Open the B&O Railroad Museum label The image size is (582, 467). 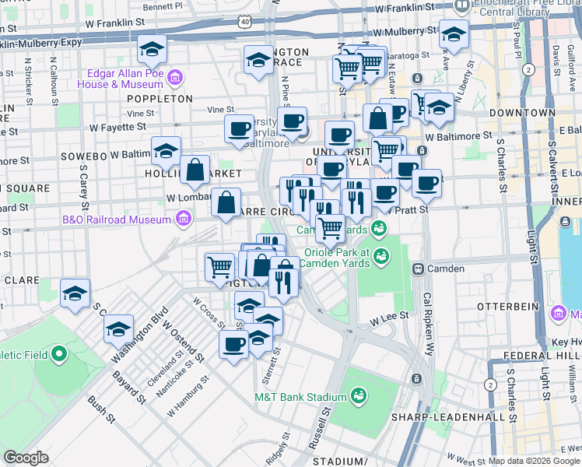click(117, 219)
